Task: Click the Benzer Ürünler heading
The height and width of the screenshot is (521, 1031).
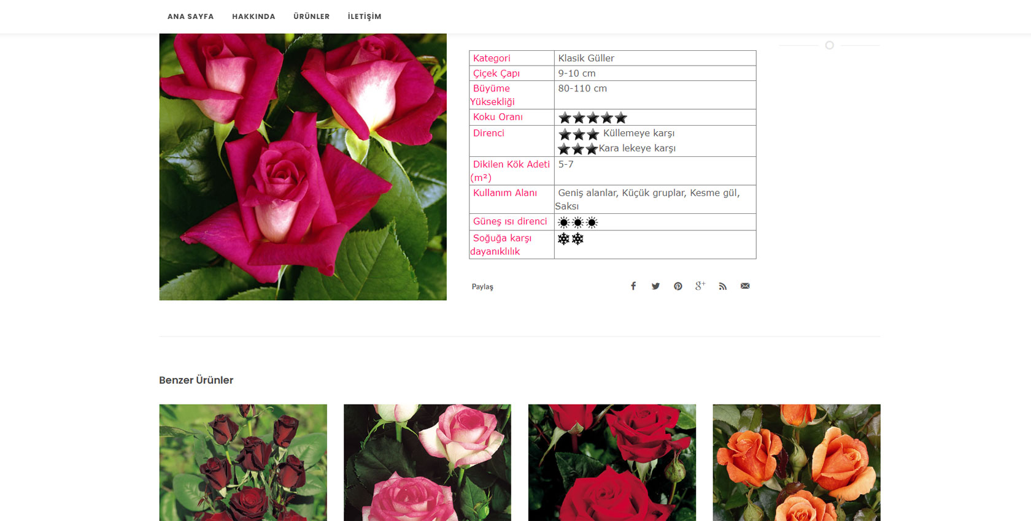Action: (196, 380)
